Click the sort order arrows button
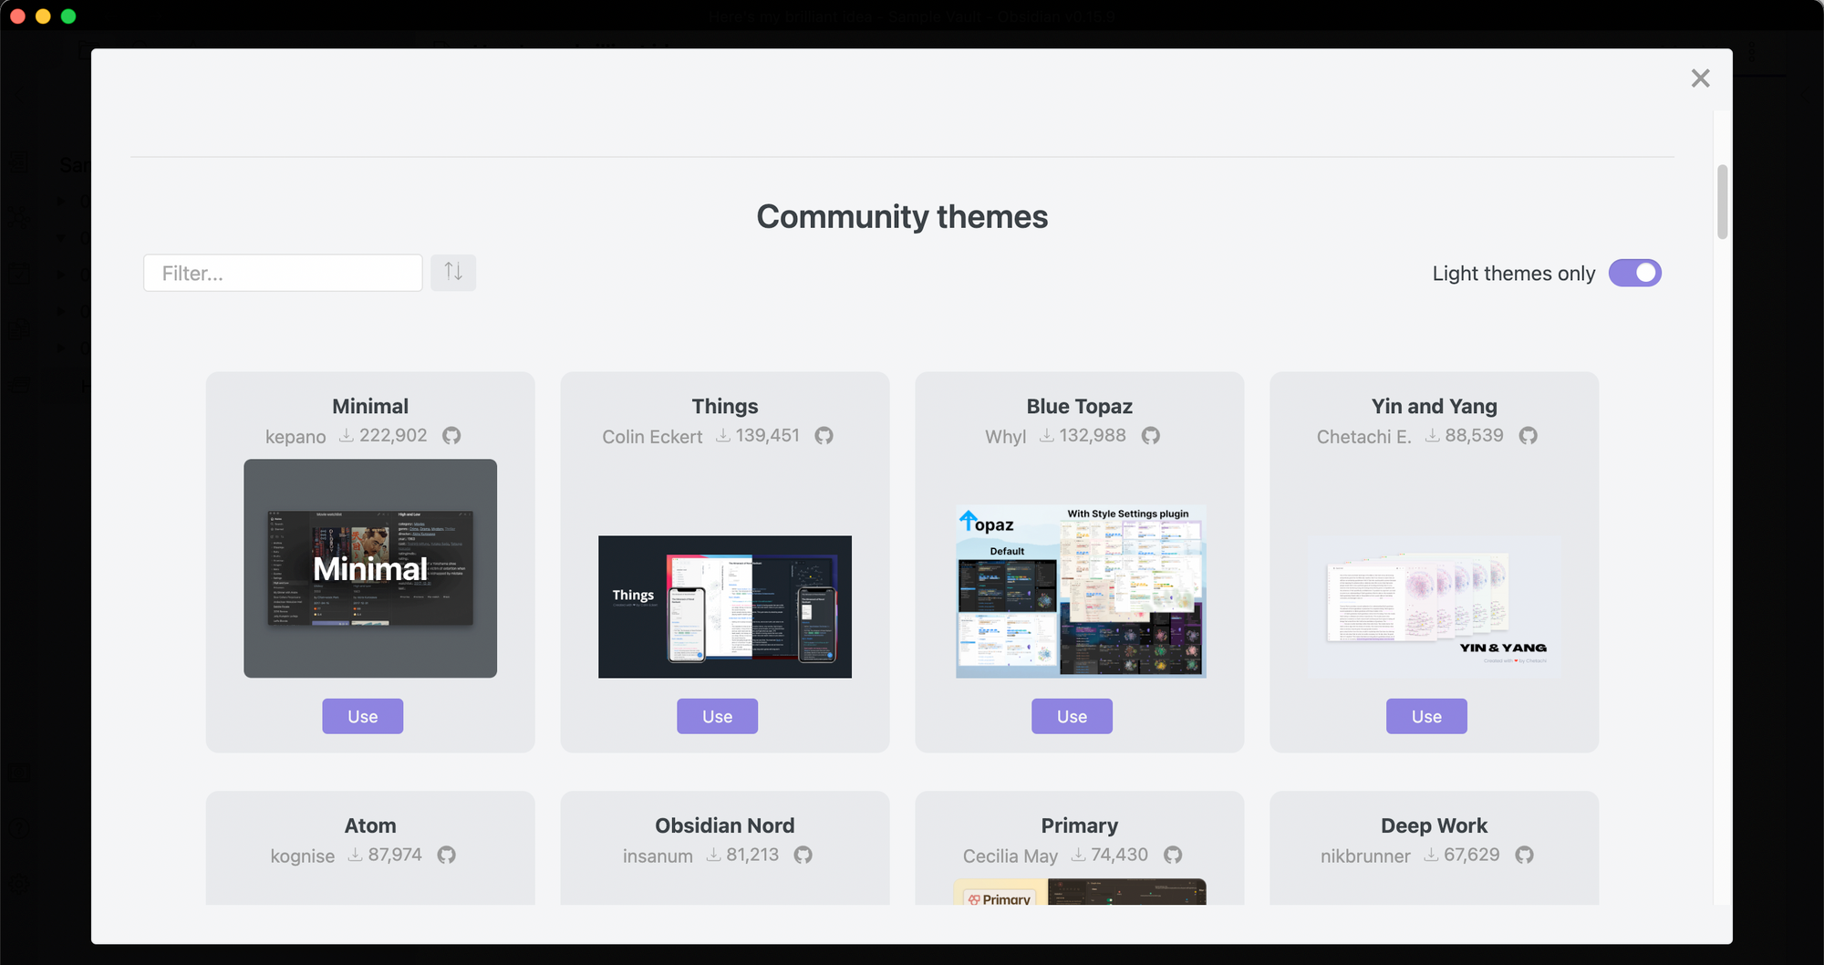1824x965 pixels. (453, 273)
